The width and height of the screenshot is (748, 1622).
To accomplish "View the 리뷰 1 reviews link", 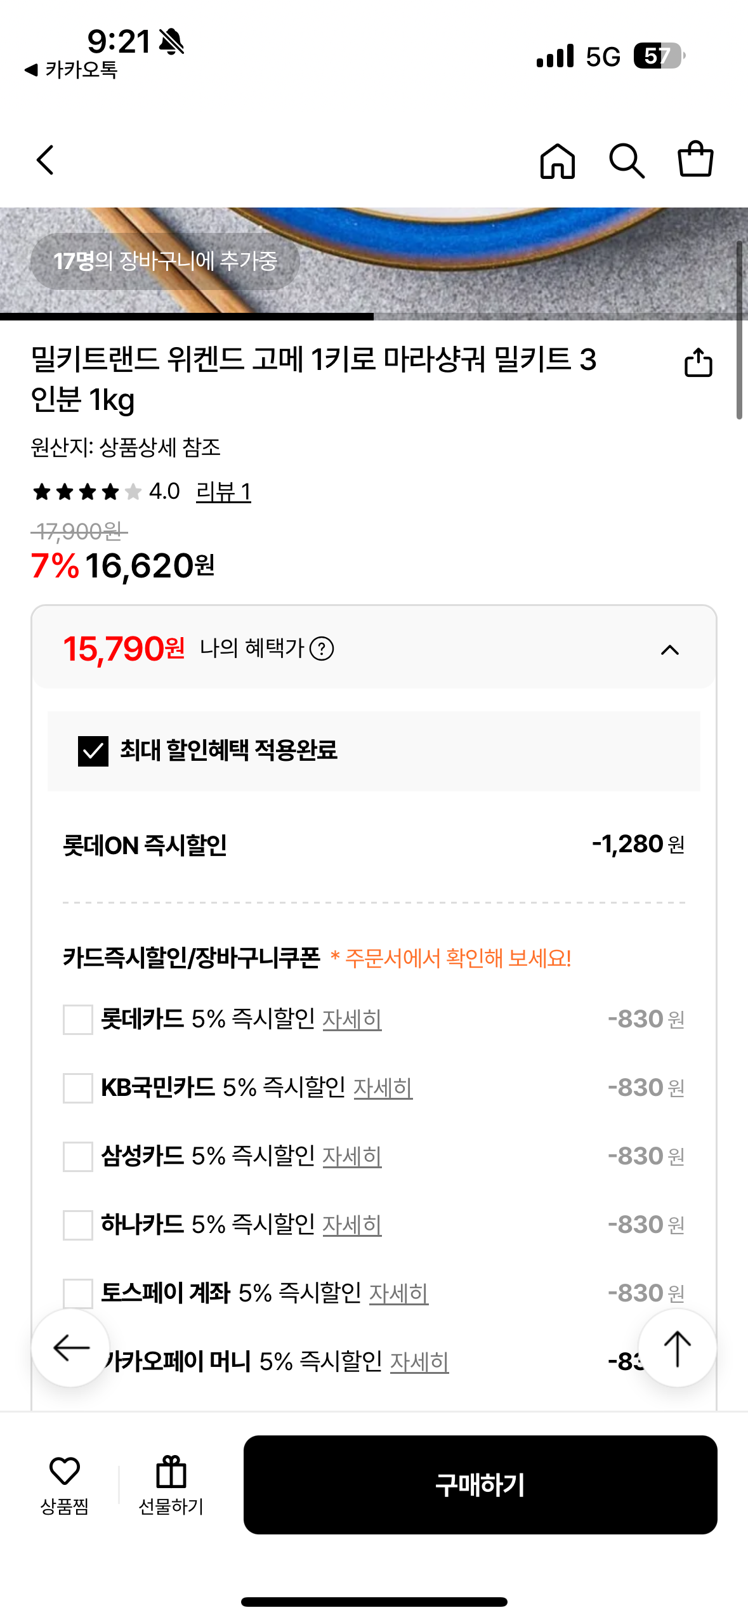I will point(223,492).
